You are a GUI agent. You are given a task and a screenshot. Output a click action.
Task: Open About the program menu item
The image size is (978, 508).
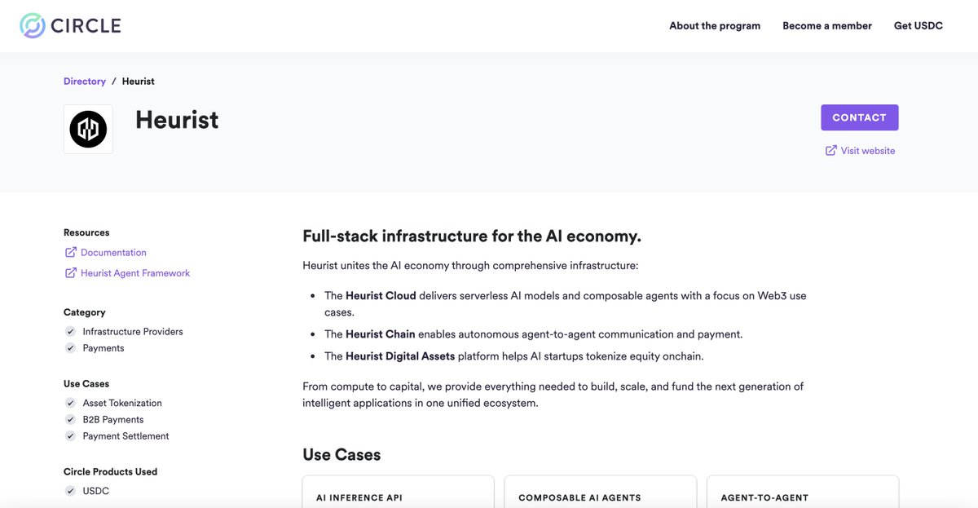tap(715, 26)
